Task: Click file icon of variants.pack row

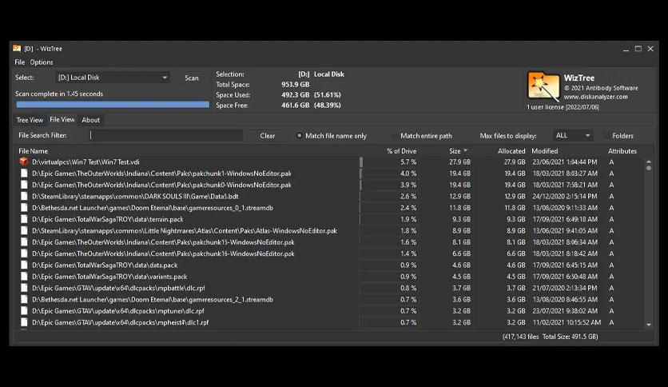Action: 24,277
